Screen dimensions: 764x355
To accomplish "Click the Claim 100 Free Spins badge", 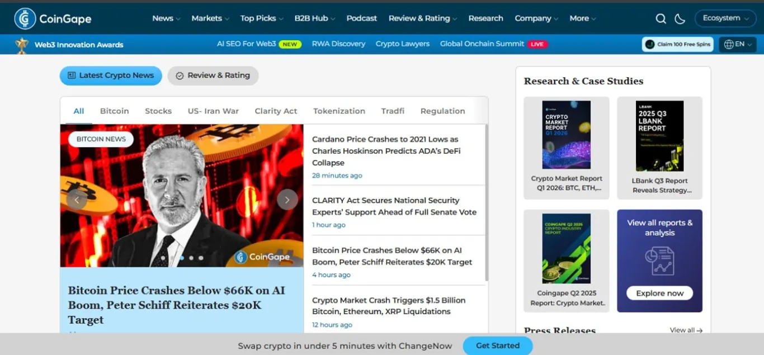I will [677, 44].
